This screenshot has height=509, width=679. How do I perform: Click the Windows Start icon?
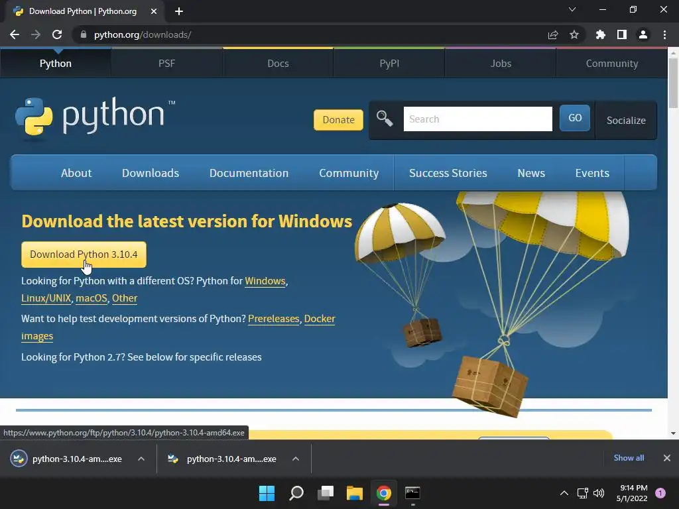[267, 493]
